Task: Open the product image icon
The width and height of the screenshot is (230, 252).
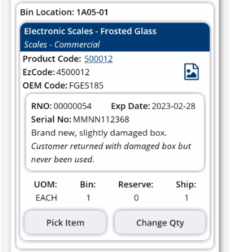Action: tap(192, 72)
